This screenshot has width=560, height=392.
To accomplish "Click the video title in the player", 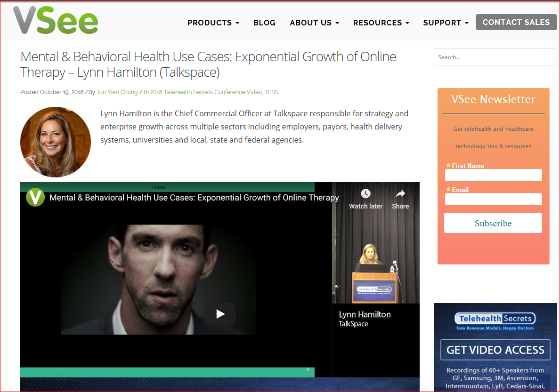I will coord(194,198).
